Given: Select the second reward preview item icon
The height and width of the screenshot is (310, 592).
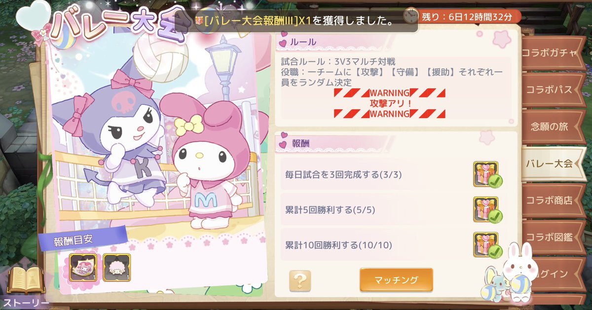Looking at the screenshot, I should point(117,268).
